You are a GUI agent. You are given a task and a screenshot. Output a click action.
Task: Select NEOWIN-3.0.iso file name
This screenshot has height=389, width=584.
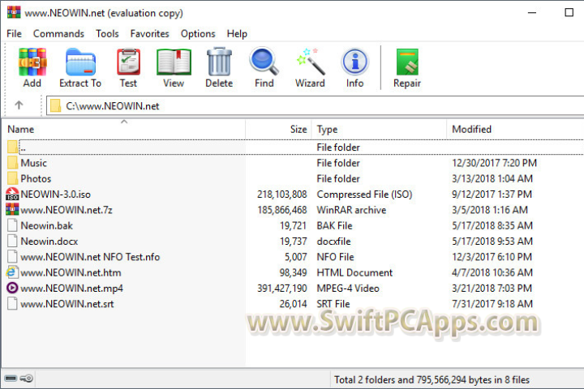(x=55, y=194)
